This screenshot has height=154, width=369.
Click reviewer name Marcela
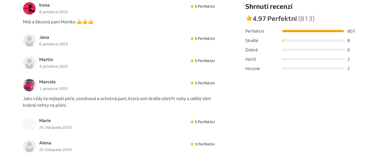click(47, 82)
